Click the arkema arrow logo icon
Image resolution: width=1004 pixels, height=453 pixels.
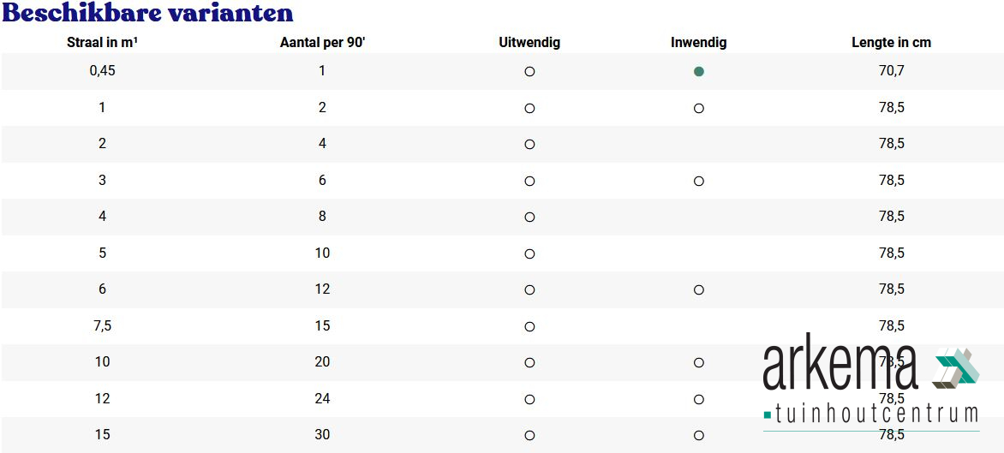tap(954, 368)
